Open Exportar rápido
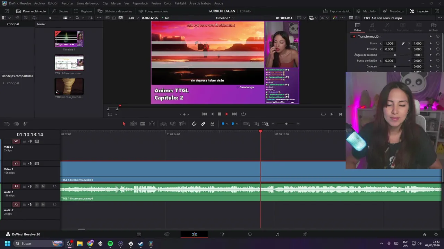This screenshot has width=444, height=249. point(336,11)
